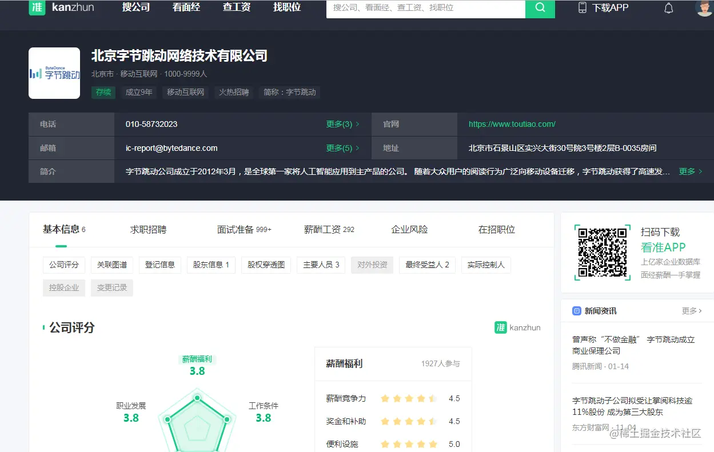Click the 公司评分 sub-tab button
714x452 pixels.
64,265
